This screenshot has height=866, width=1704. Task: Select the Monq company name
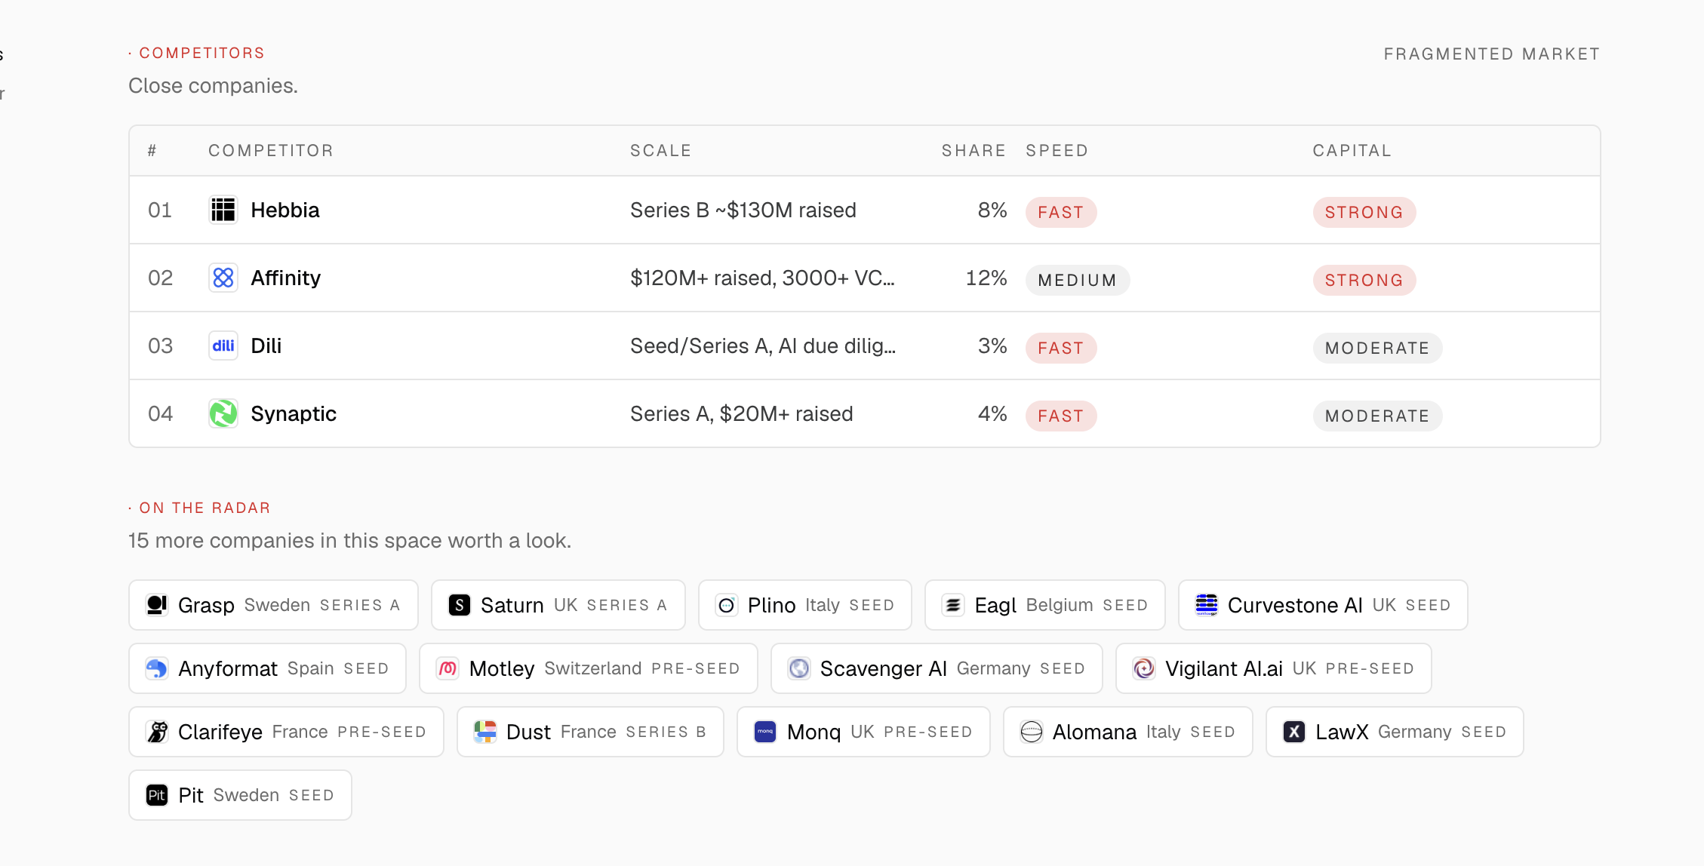tap(814, 732)
